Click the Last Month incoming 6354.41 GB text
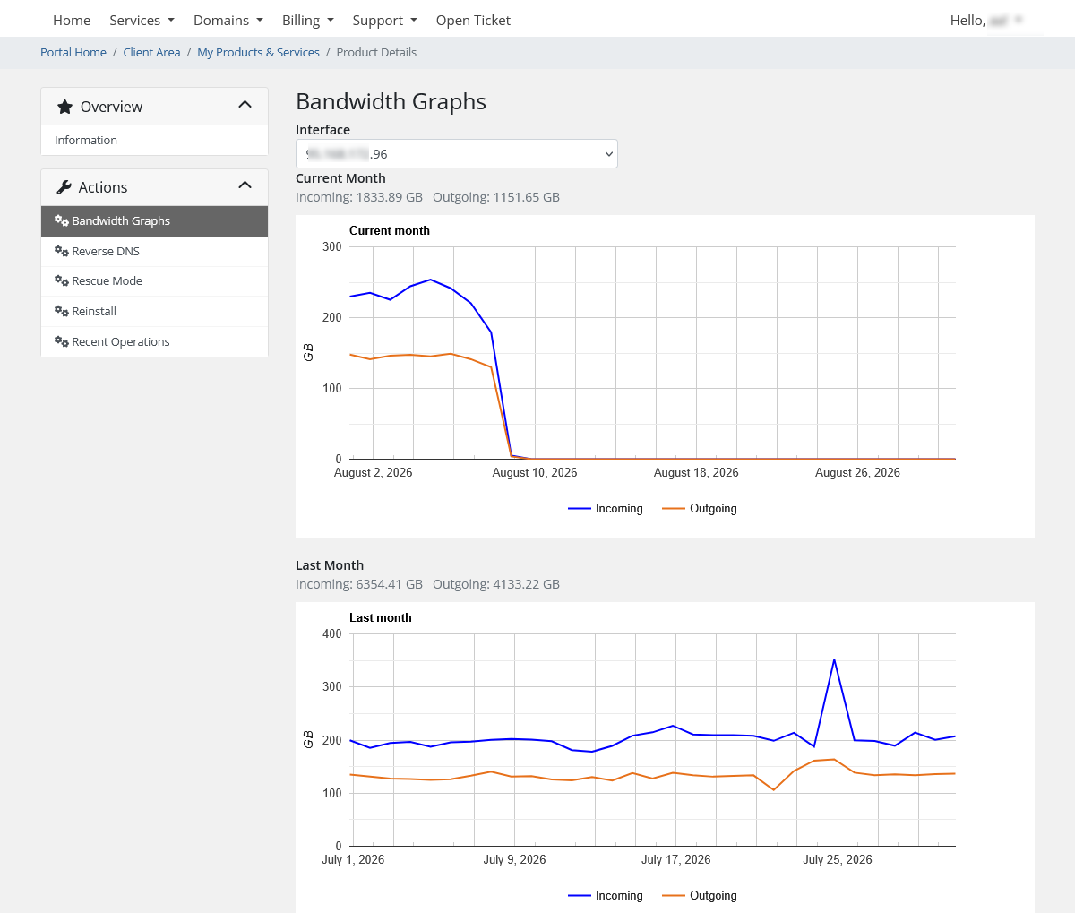The width and height of the screenshot is (1075, 913). (359, 584)
